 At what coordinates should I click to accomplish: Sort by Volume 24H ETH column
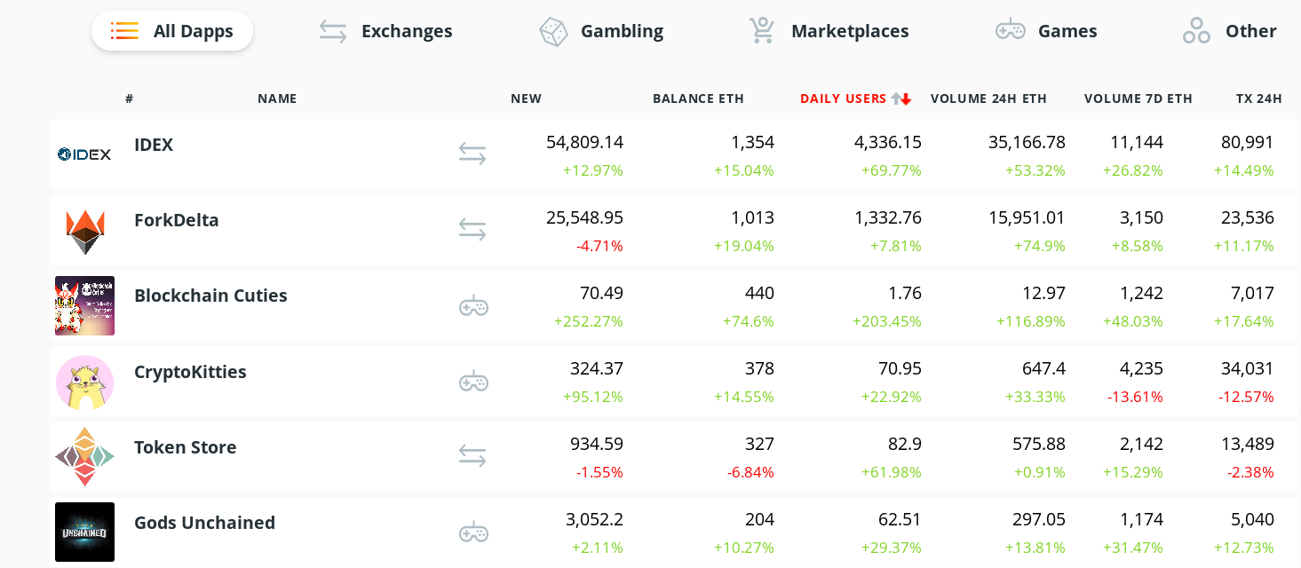(988, 99)
